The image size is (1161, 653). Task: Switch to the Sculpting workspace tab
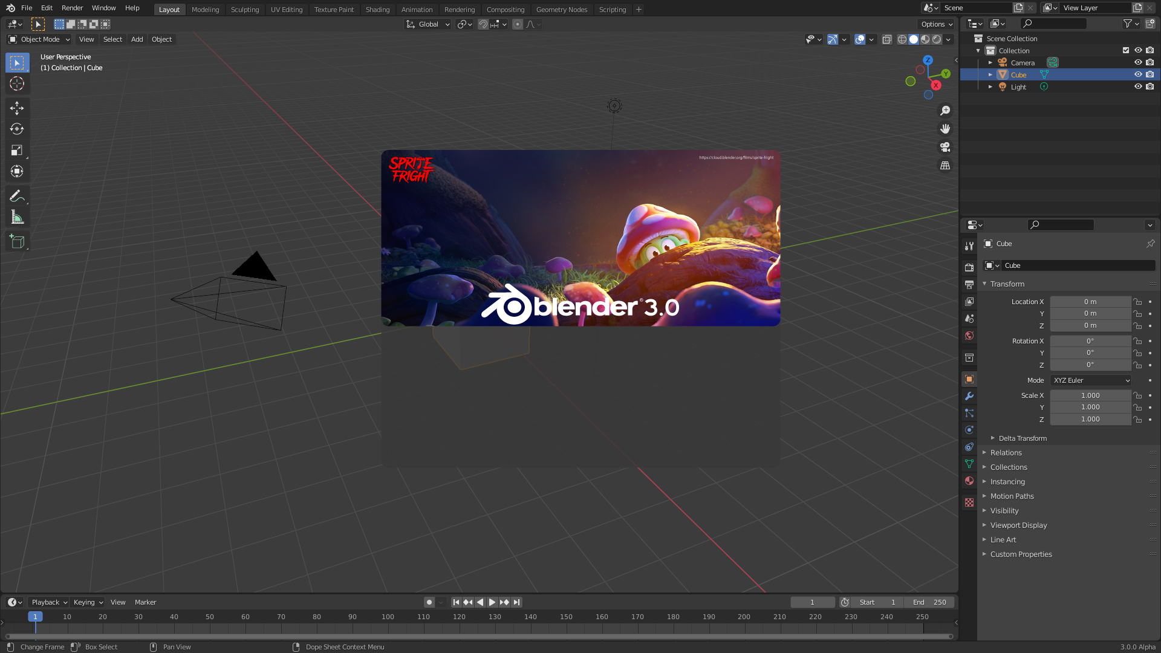click(x=244, y=10)
